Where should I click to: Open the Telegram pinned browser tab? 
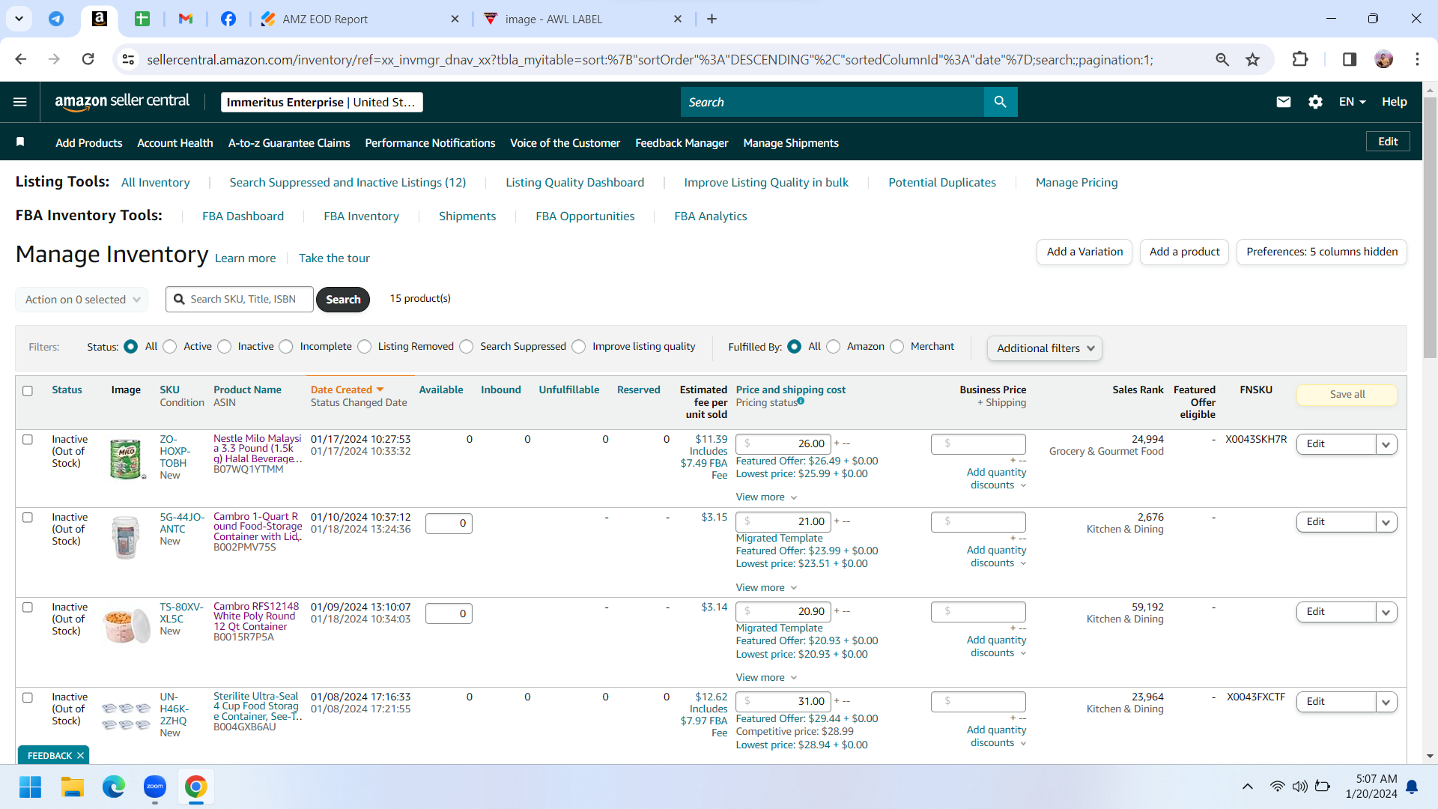coord(56,19)
